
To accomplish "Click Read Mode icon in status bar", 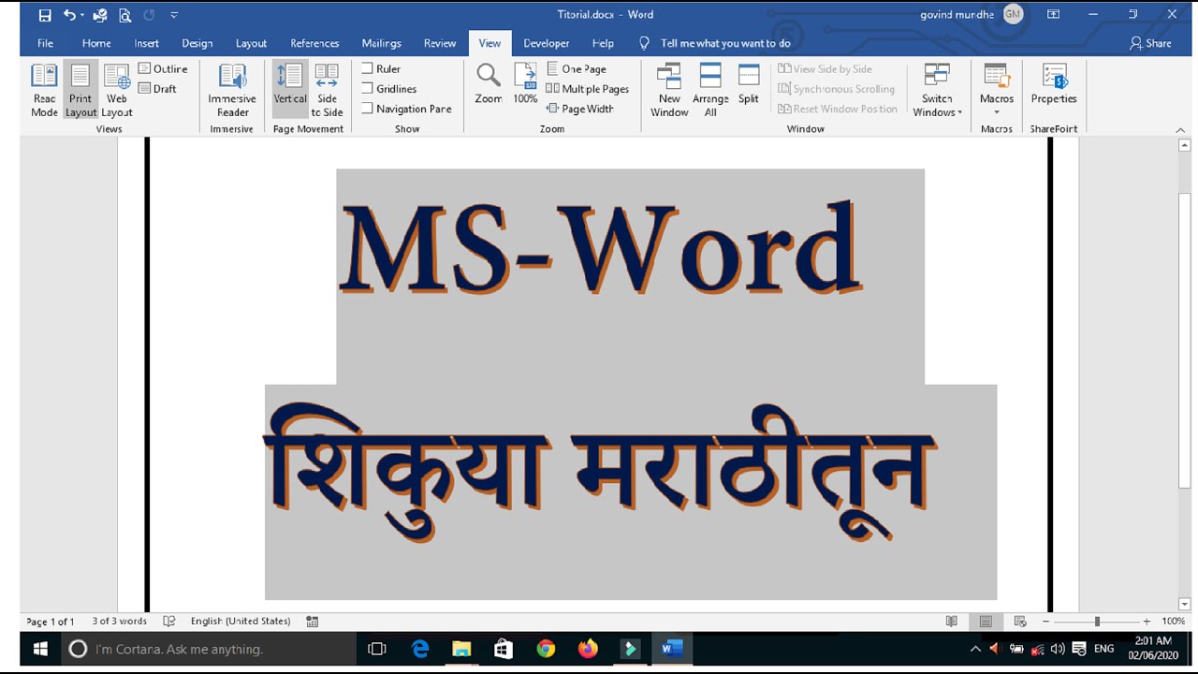I will [952, 622].
